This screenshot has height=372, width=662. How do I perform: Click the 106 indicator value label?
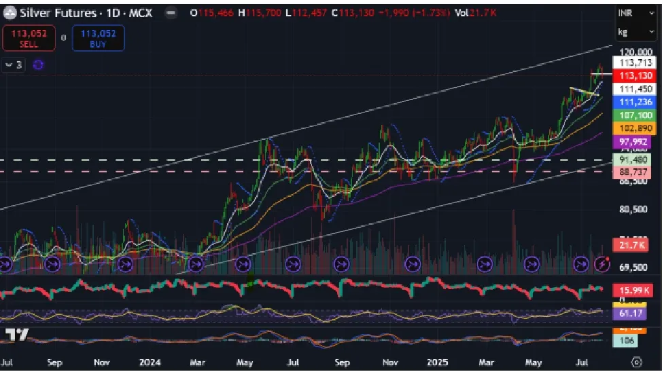pos(626,340)
